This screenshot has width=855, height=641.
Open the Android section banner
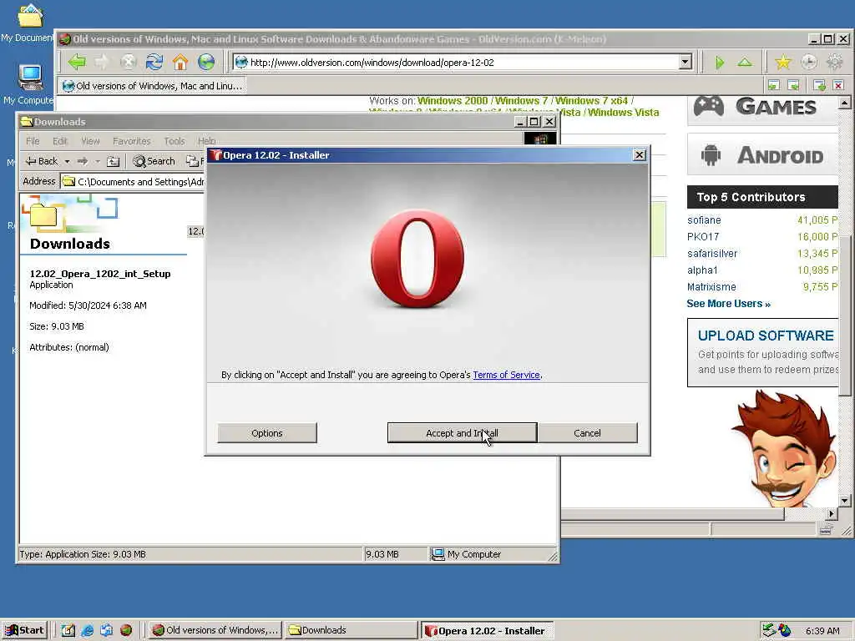pyautogui.click(x=762, y=154)
